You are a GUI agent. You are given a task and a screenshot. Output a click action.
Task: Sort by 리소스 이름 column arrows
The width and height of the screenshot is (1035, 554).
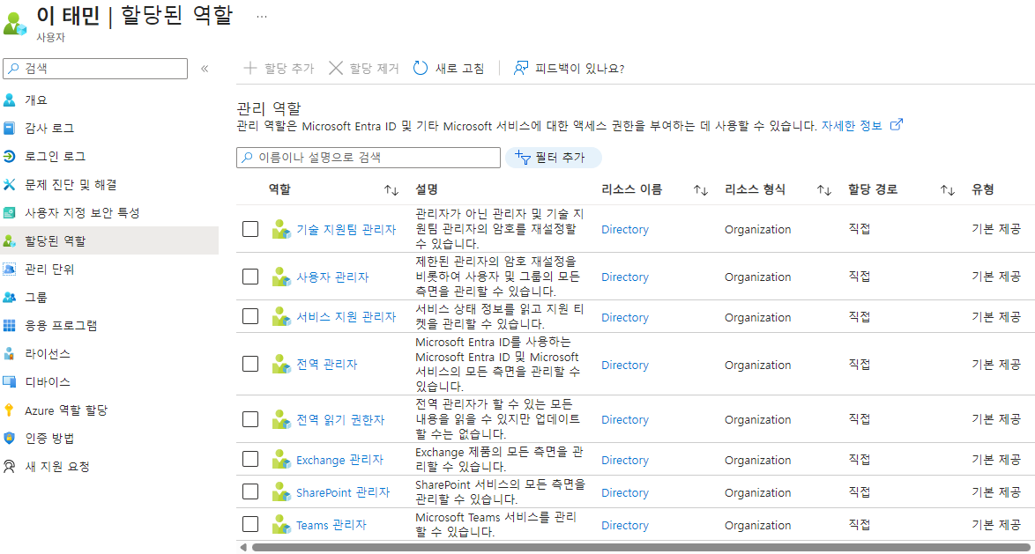700,190
